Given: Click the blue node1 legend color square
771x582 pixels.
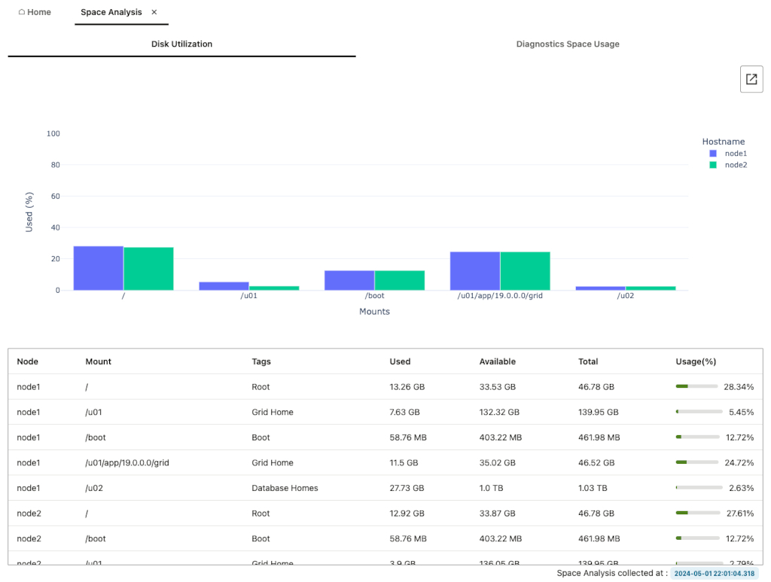Looking at the screenshot, I should (x=715, y=153).
